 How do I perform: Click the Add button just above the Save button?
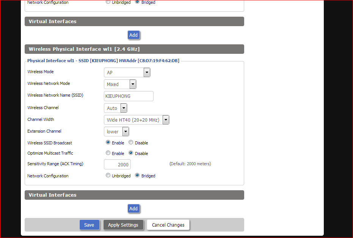(x=133, y=208)
